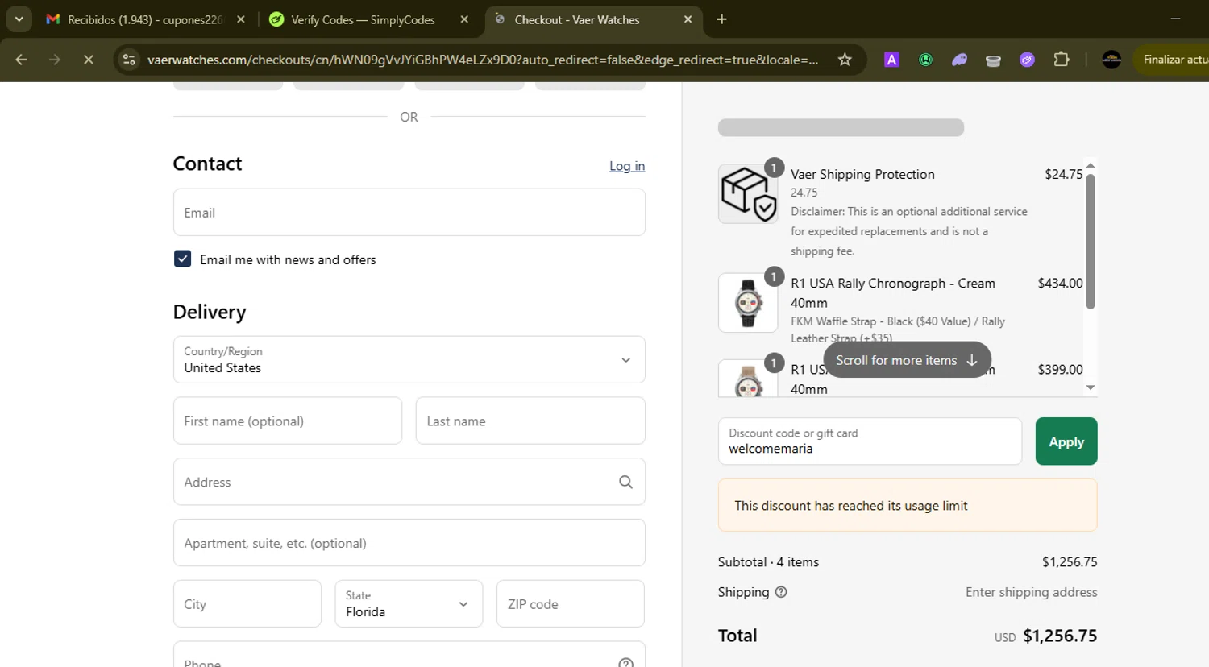1209x667 pixels.
Task: Click the browser back arrow
Action: [x=21, y=60]
